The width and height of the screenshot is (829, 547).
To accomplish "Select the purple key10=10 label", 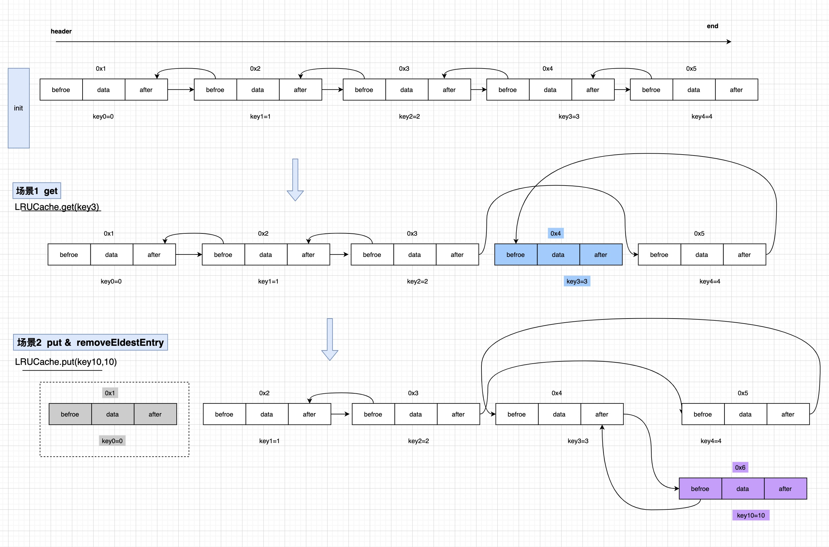I will tap(750, 515).
